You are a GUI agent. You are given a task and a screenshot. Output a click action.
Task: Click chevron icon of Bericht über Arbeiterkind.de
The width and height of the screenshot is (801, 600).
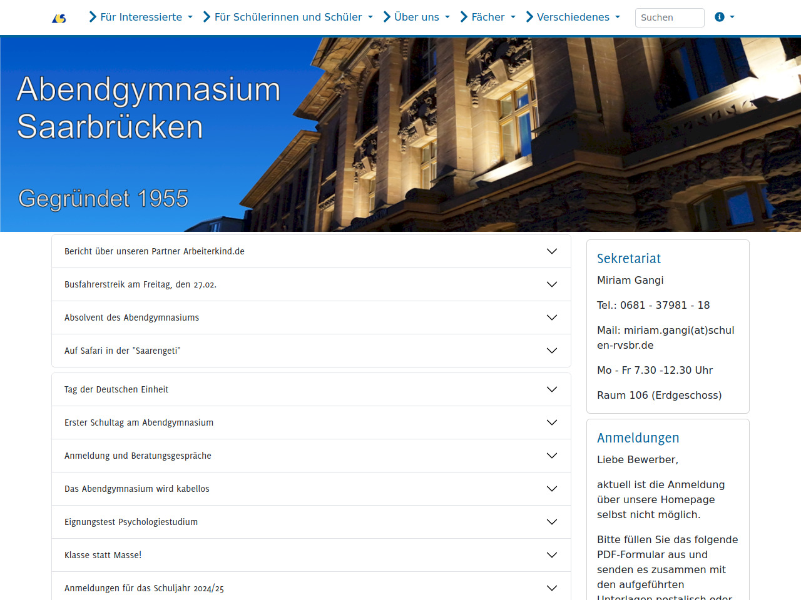tap(551, 251)
